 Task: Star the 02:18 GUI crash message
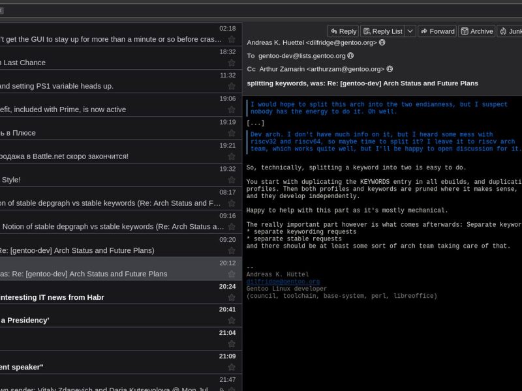(x=232, y=40)
